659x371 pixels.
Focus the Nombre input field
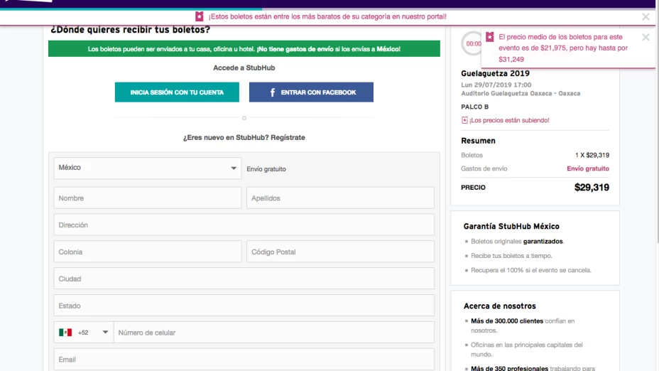[x=148, y=198]
